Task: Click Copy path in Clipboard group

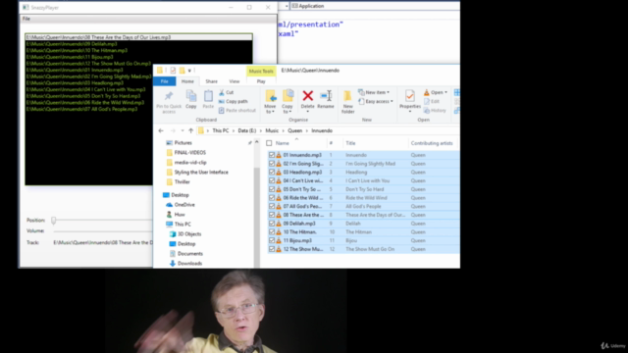Action: tap(234, 101)
